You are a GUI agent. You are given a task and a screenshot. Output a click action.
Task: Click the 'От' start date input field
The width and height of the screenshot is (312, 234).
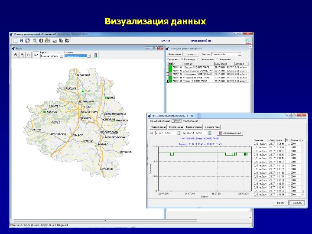(x=166, y=133)
